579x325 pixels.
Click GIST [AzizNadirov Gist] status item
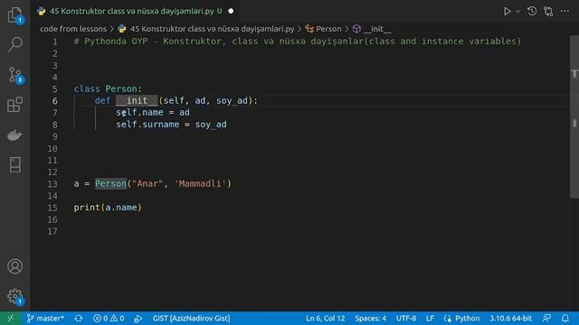click(191, 319)
